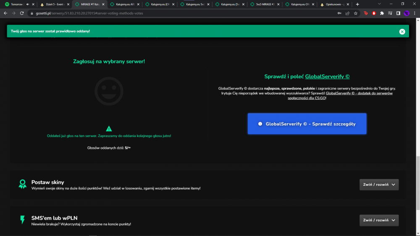
Task: Mute the Tomorrow tab audio icon
Action: tap(28, 4)
